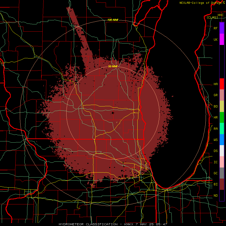
Task: Click the RA legend label
Action: click(215, 129)
